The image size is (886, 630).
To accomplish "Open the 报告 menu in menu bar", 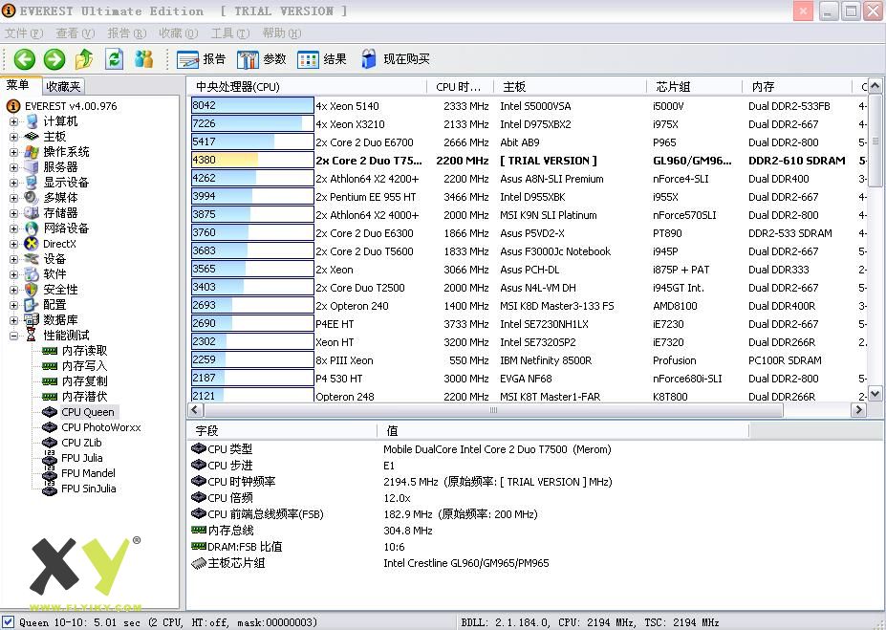I will [x=126, y=33].
